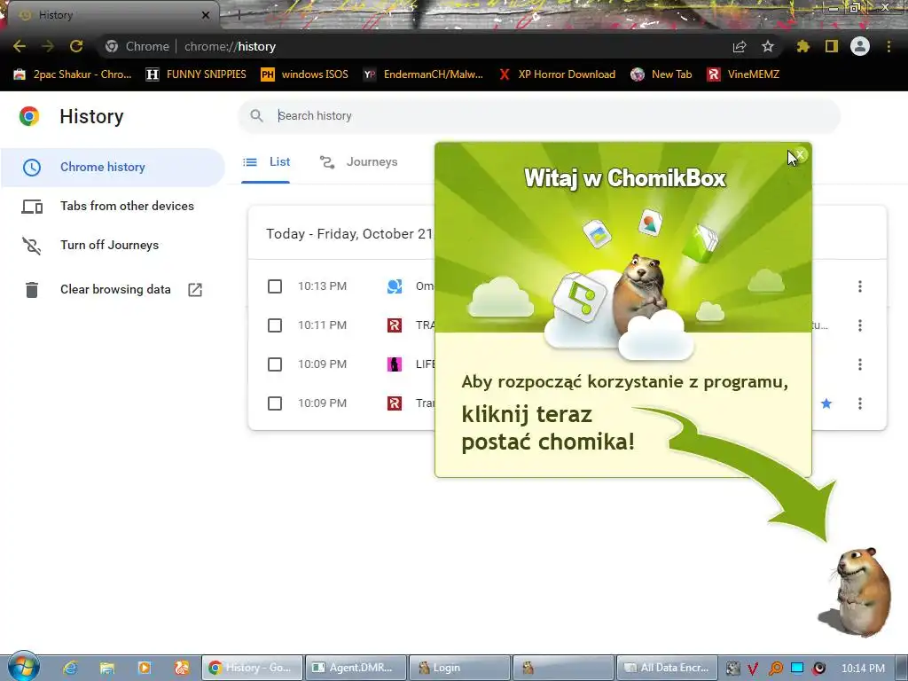Image resolution: width=908 pixels, height=681 pixels.
Task: Open Clear browsing data
Action: click(115, 290)
